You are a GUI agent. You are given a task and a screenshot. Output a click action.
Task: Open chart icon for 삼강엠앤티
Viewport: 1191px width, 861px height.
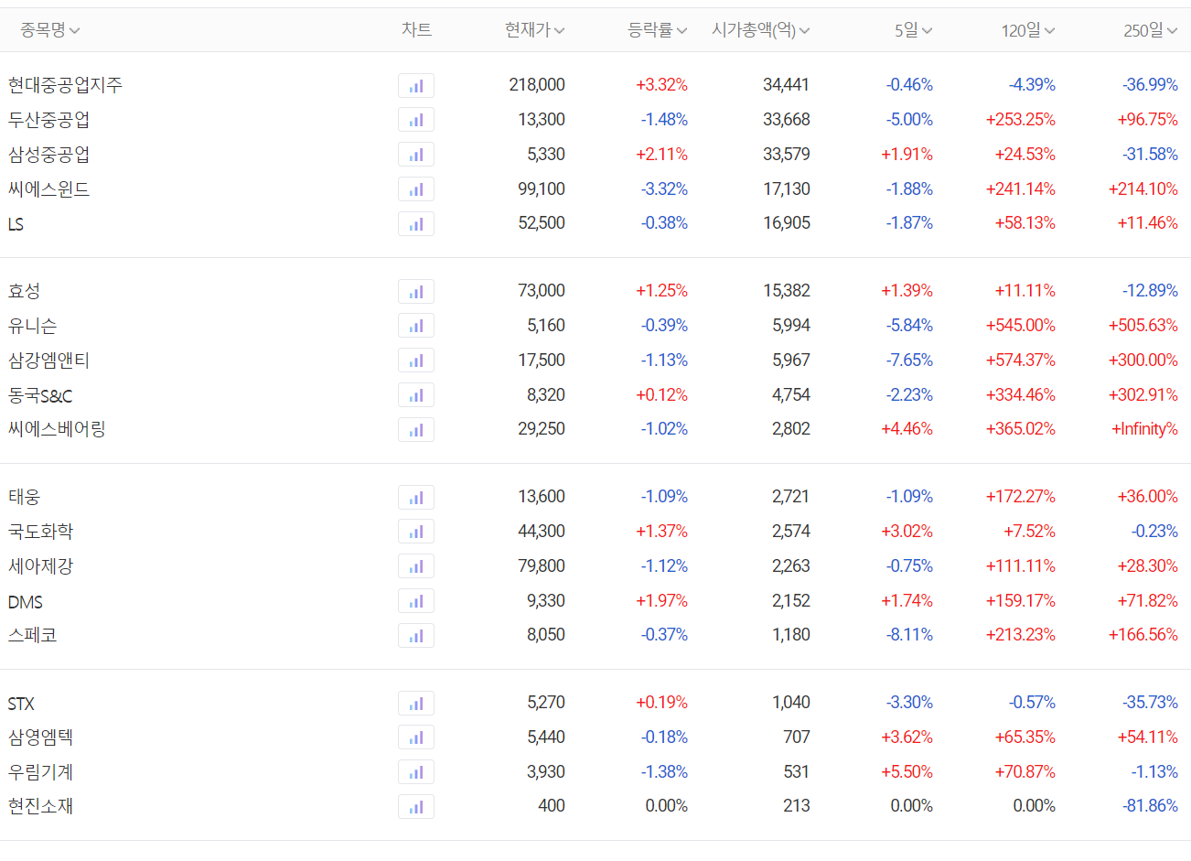[416, 361]
